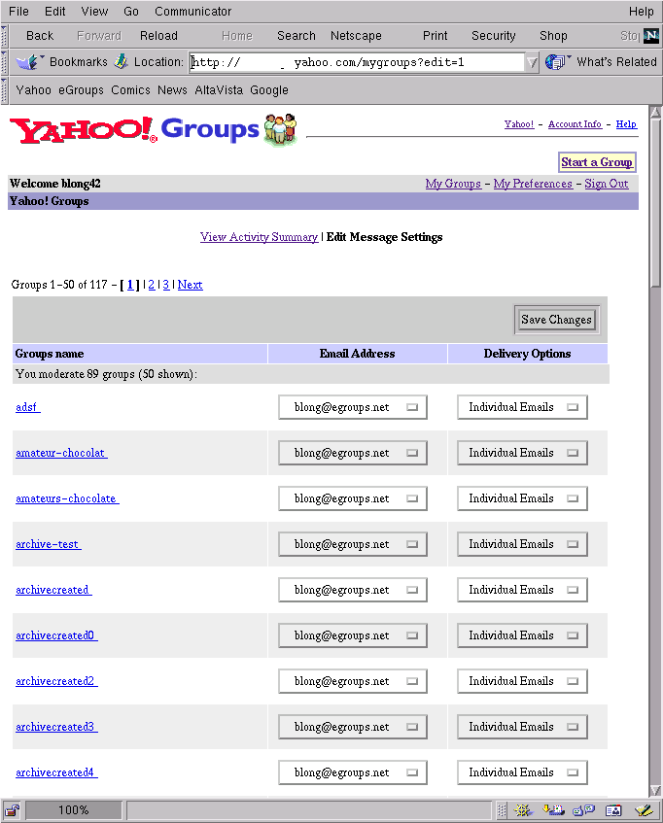Viewport: 663px width, 823px height.
Task: Open email address dropdown for adsf
Action: (353, 407)
